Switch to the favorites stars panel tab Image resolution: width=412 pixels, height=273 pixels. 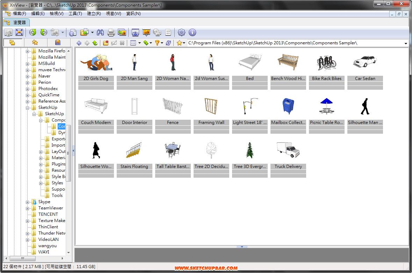pyautogui.click(x=35, y=43)
